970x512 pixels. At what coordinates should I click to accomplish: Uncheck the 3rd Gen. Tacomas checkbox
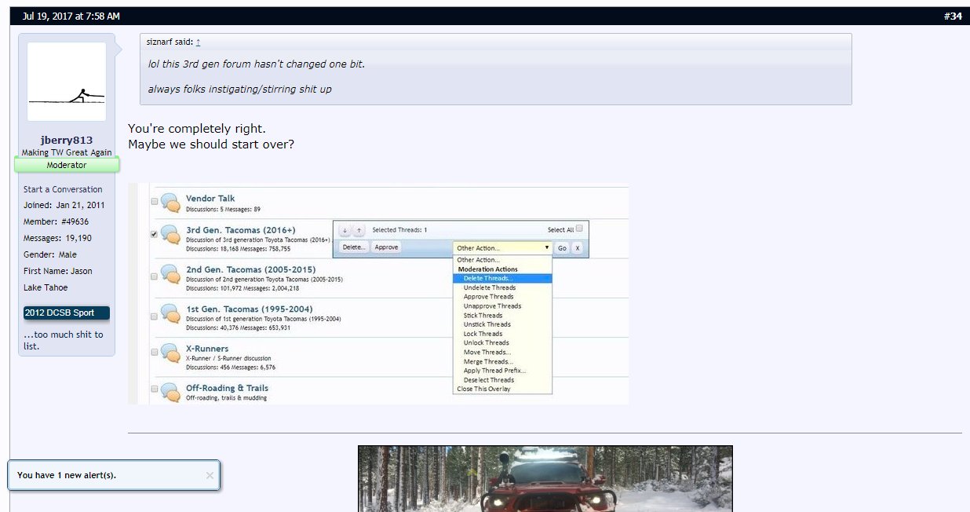pyautogui.click(x=154, y=233)
